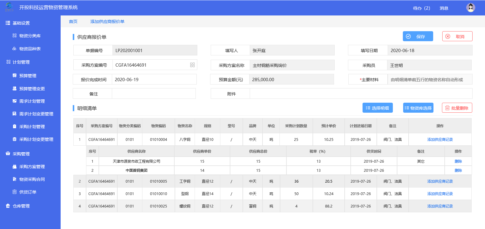This screenshot has width=485, height=229.
Task: Delete the 天津市源泉市政工程有限公司 supplier row
Action: 458,161
